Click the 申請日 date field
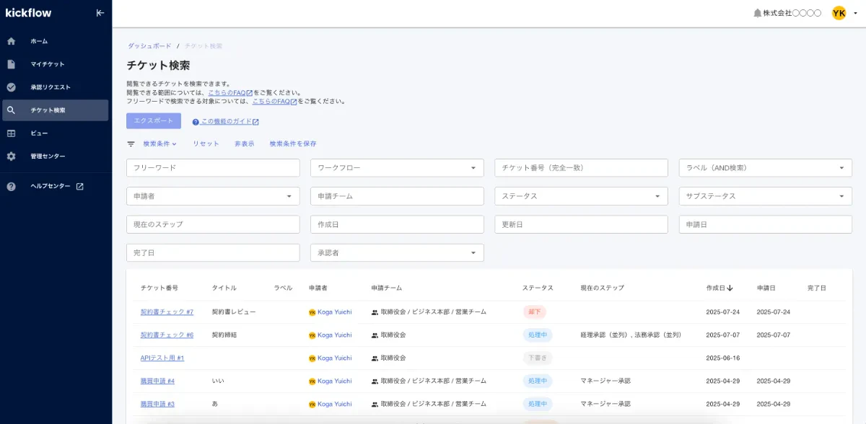 (766, 224)
